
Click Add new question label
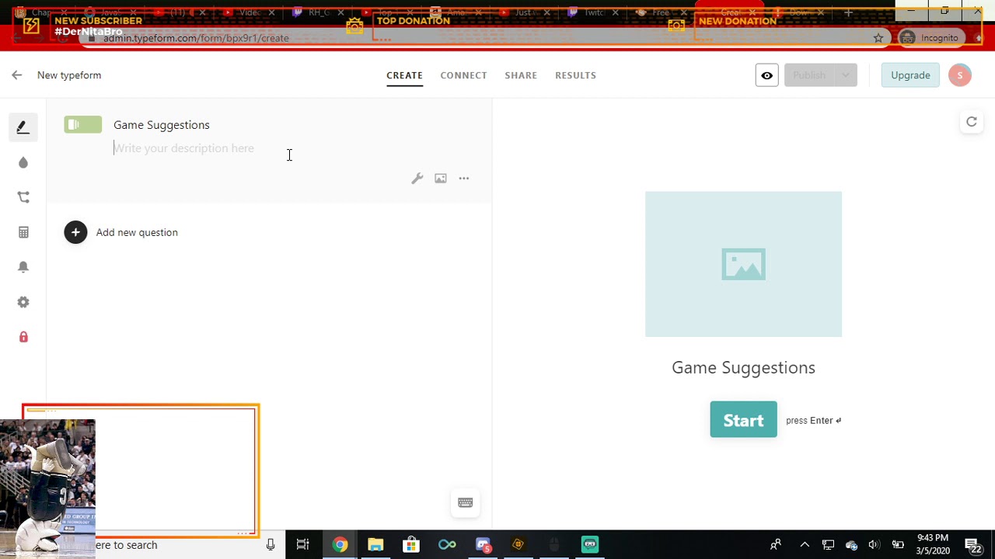pos(137,232)
